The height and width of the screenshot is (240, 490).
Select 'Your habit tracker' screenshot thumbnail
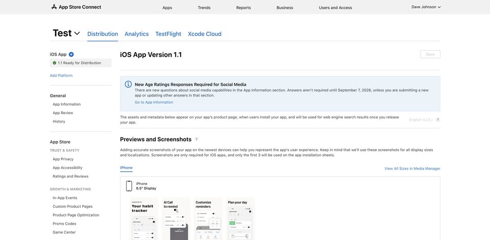coord(144,219)
